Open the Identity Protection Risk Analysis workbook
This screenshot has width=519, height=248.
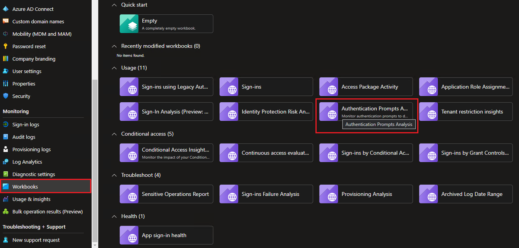[266, 112]
